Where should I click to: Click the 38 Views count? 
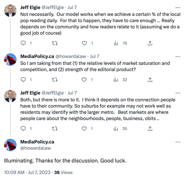click(x=63, y=172)
